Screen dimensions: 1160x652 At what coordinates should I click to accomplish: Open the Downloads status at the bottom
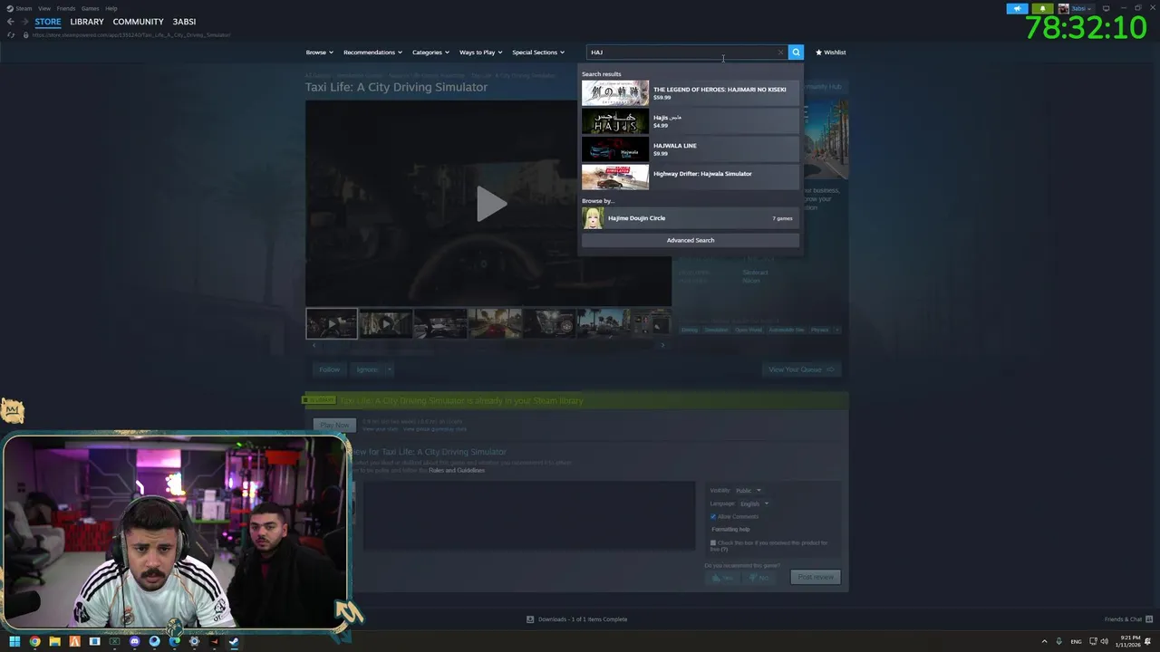click(x=577, y=619)
